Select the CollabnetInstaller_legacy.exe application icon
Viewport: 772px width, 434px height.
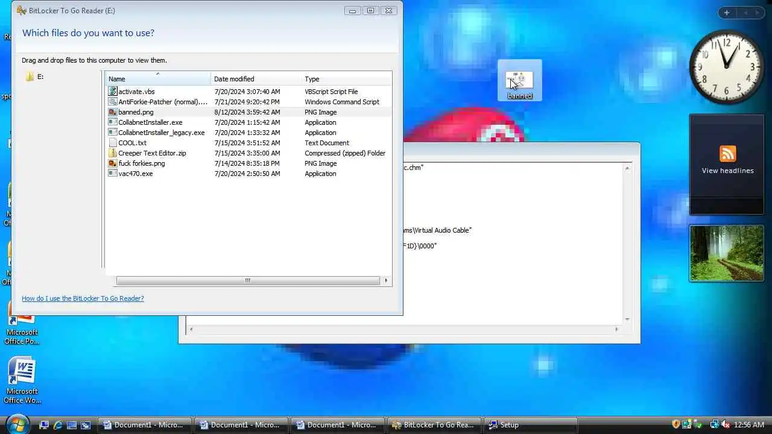113,133
